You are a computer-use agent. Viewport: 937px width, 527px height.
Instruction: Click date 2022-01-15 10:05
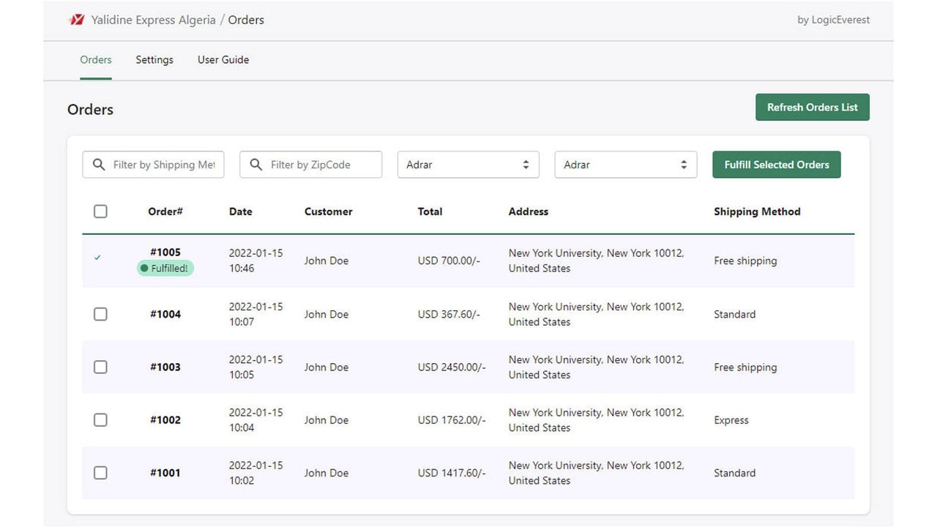[x=255, y=367]
